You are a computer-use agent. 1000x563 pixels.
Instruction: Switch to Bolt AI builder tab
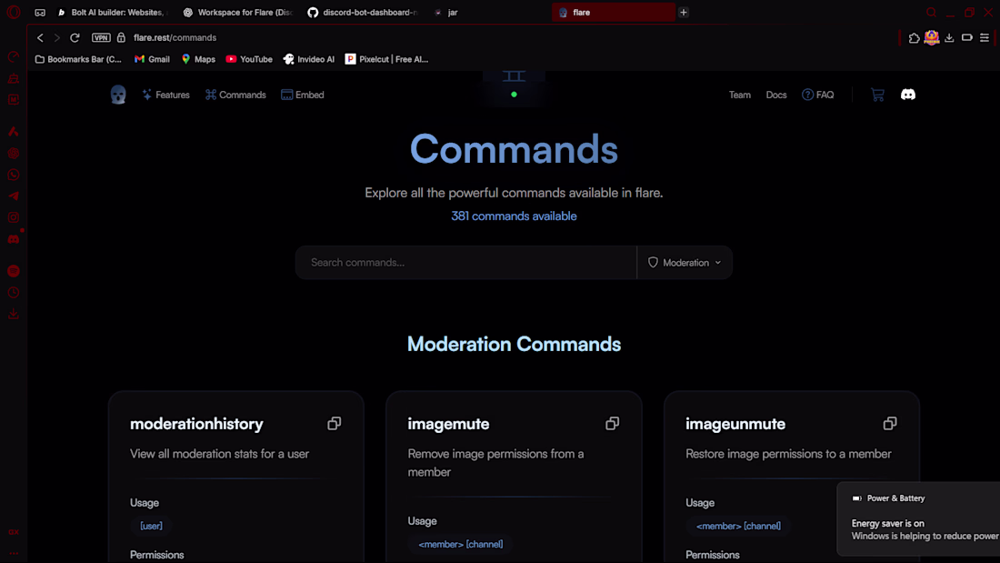[112, 12]
